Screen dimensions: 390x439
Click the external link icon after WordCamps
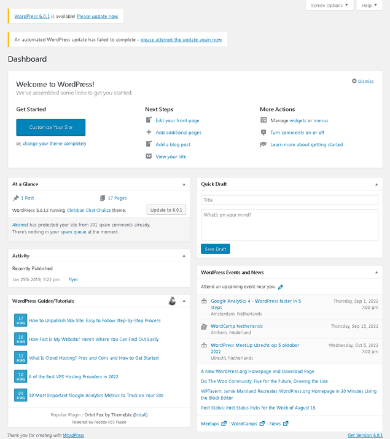tap(262, 423)
